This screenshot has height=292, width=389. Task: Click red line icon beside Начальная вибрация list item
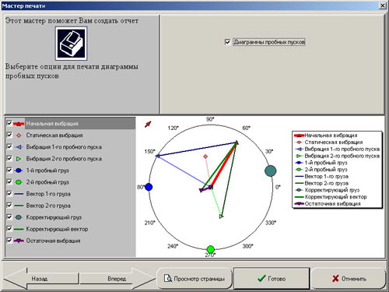point(19,124)
